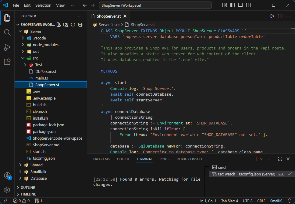This screenshot has width=295, height=204.
Task: Open notifications bell in status bar
Action: (290, 201)
